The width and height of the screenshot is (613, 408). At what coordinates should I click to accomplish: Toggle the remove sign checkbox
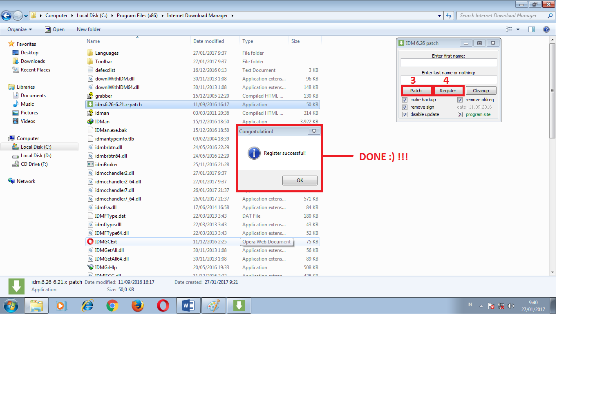click(x=405, y=107)
